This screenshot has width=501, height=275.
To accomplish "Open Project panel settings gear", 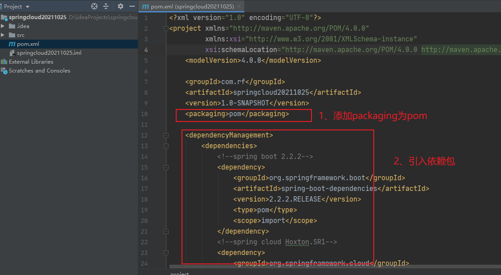I will click(121, 6).
